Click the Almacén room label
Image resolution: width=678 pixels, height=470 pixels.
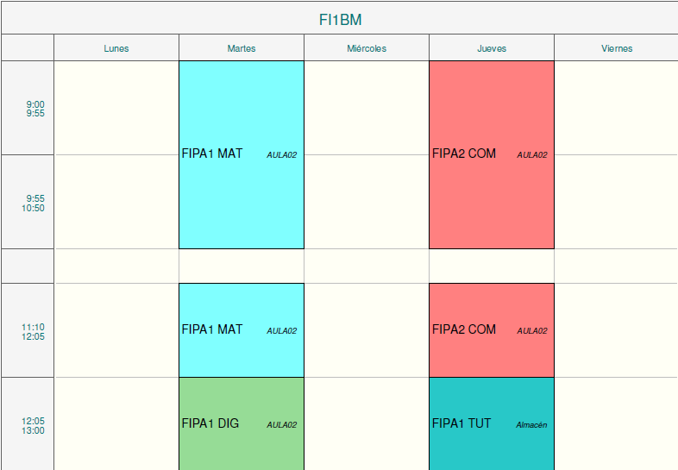(531, 424)
